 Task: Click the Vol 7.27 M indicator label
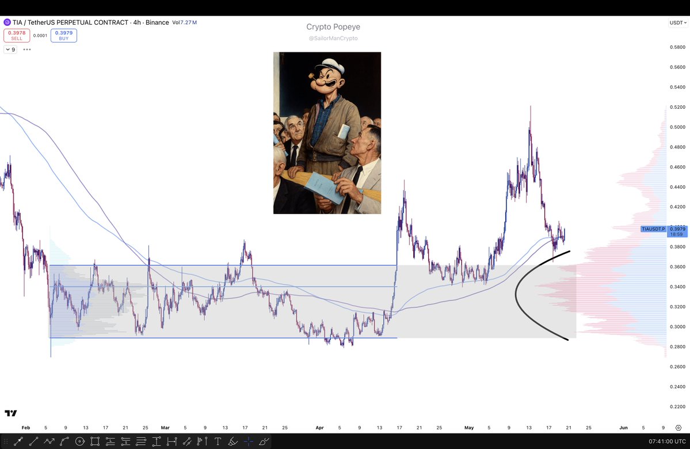(x=184, y=22)
